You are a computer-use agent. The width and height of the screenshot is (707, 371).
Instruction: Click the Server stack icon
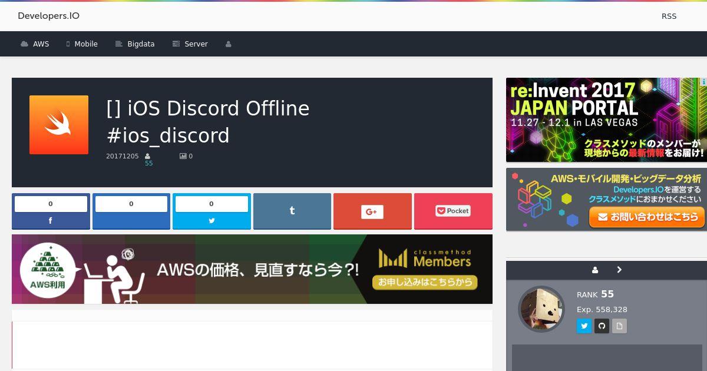pos(176,44)
